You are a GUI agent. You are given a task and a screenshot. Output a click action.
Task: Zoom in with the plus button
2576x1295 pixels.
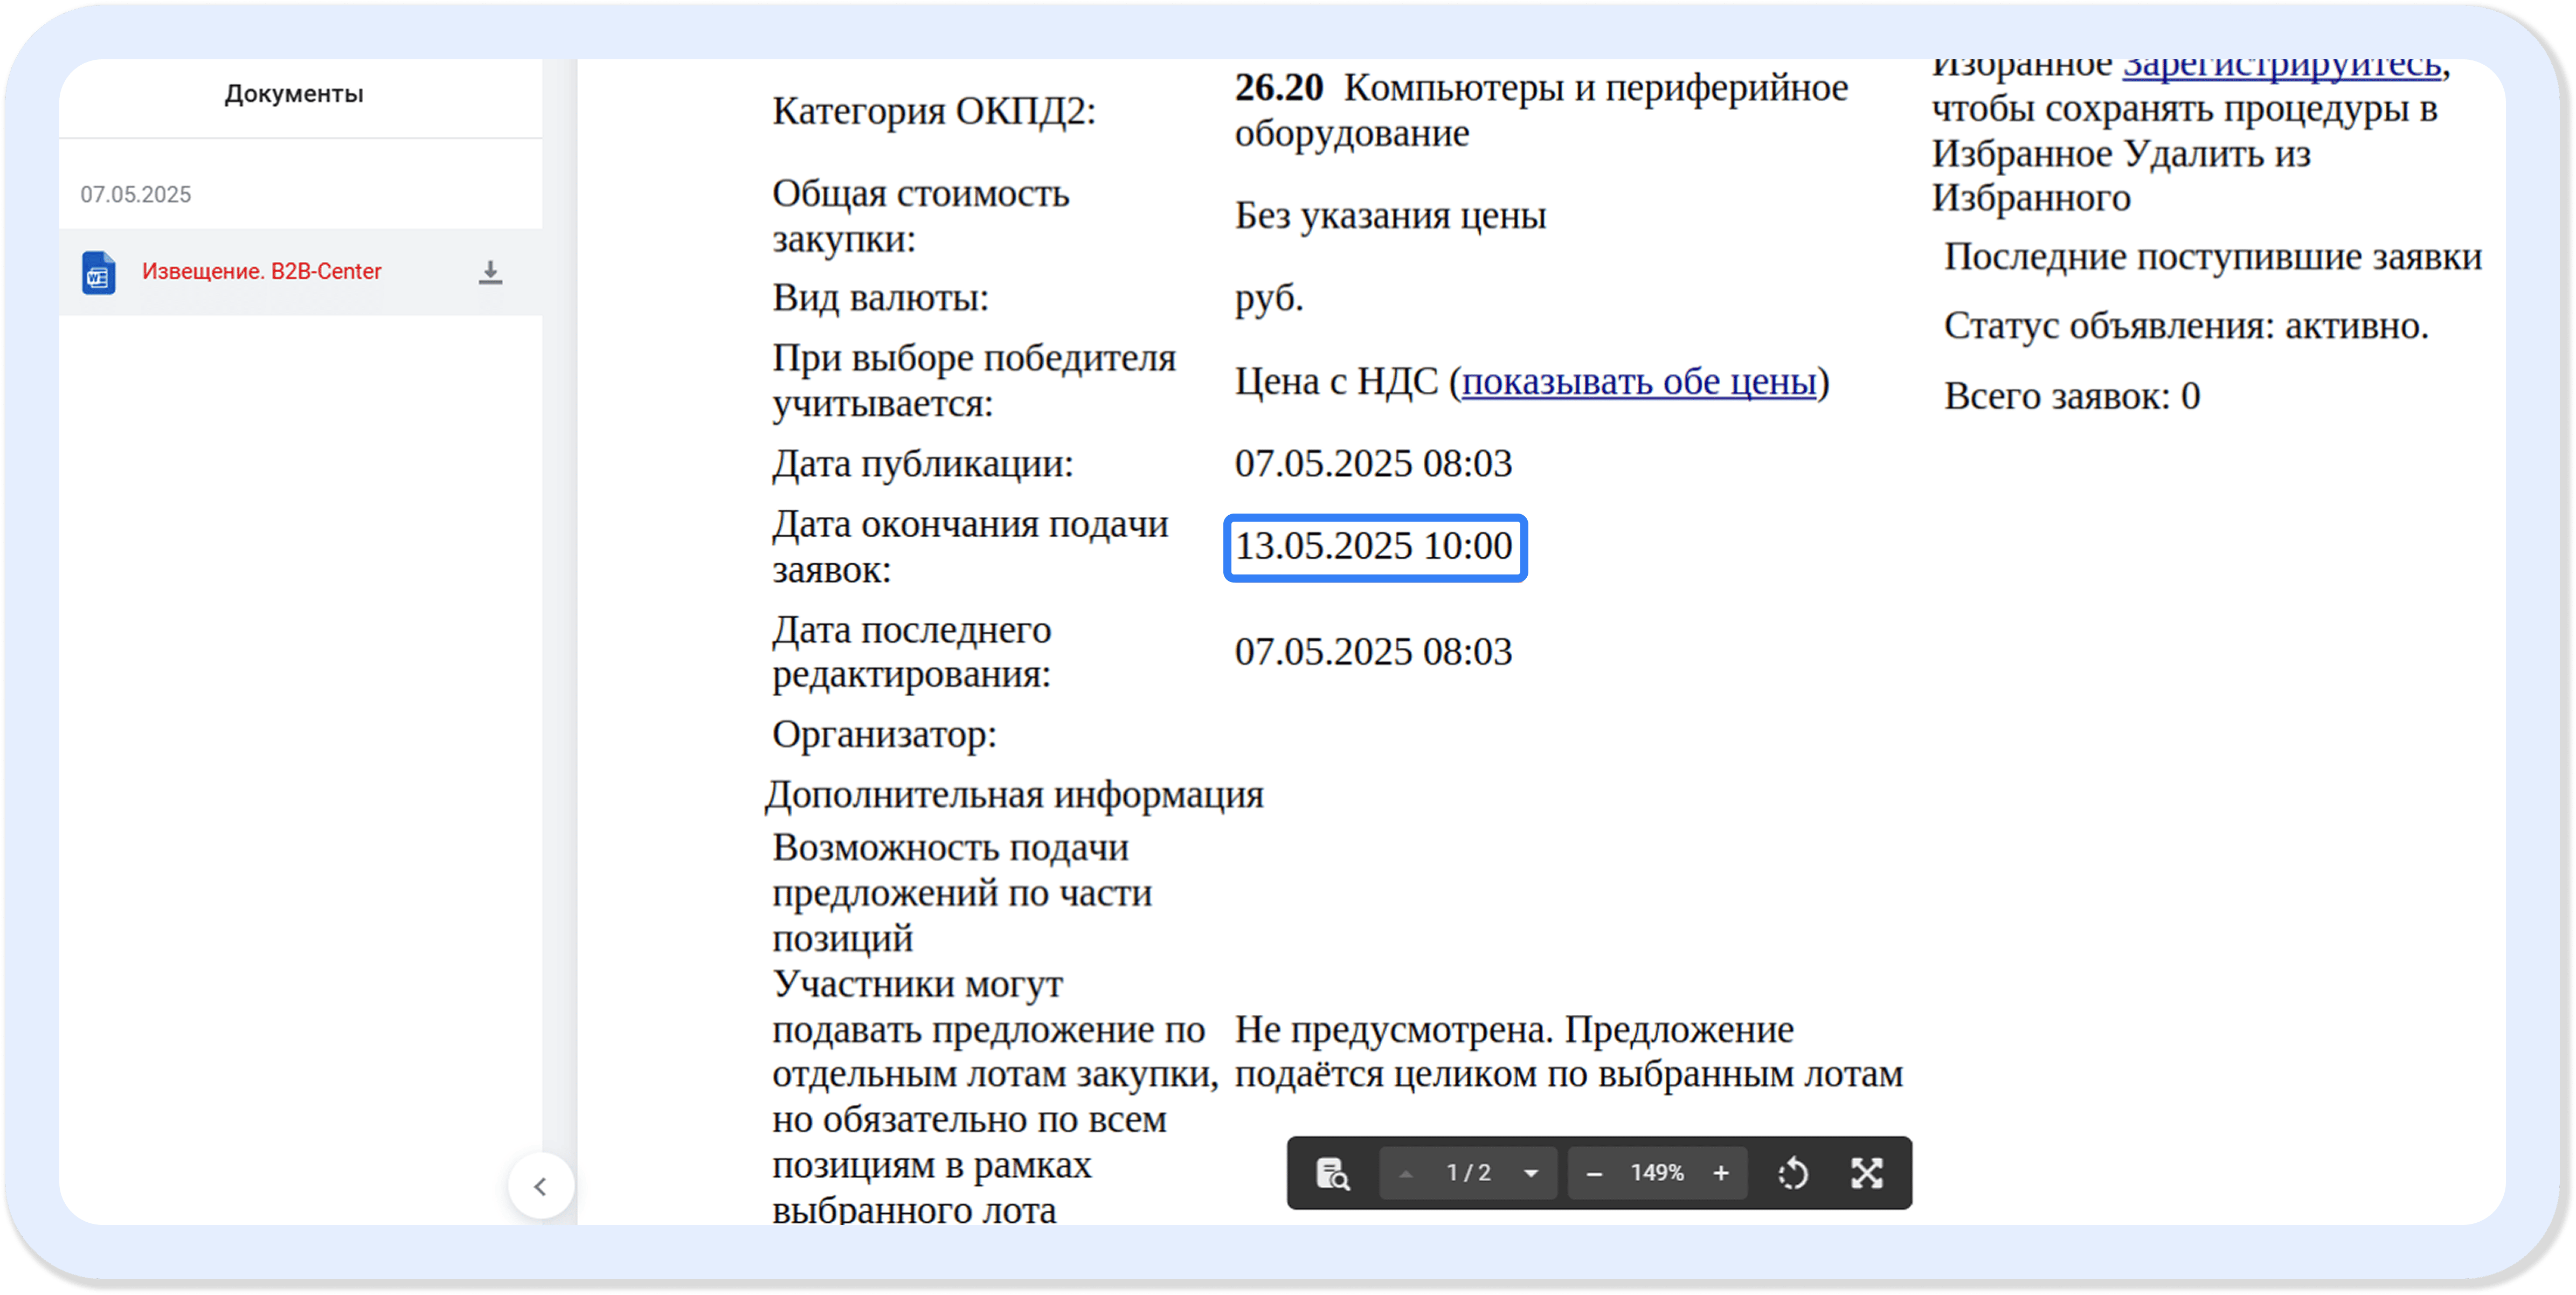click(x=1720, y=1173)
